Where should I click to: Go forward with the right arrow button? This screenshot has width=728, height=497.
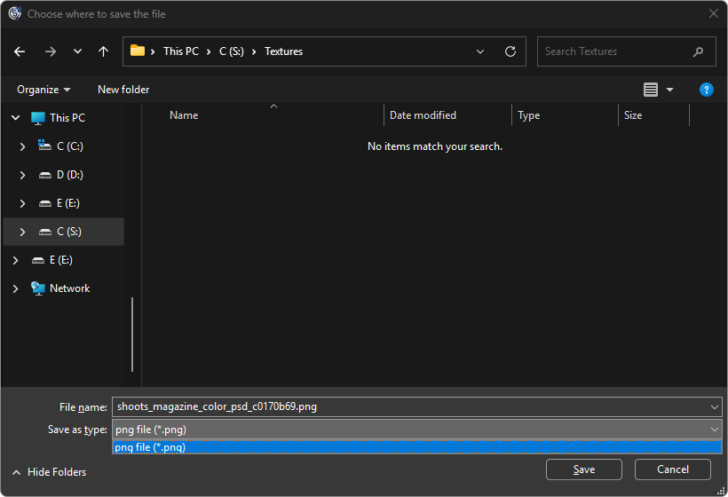point(50,51)
